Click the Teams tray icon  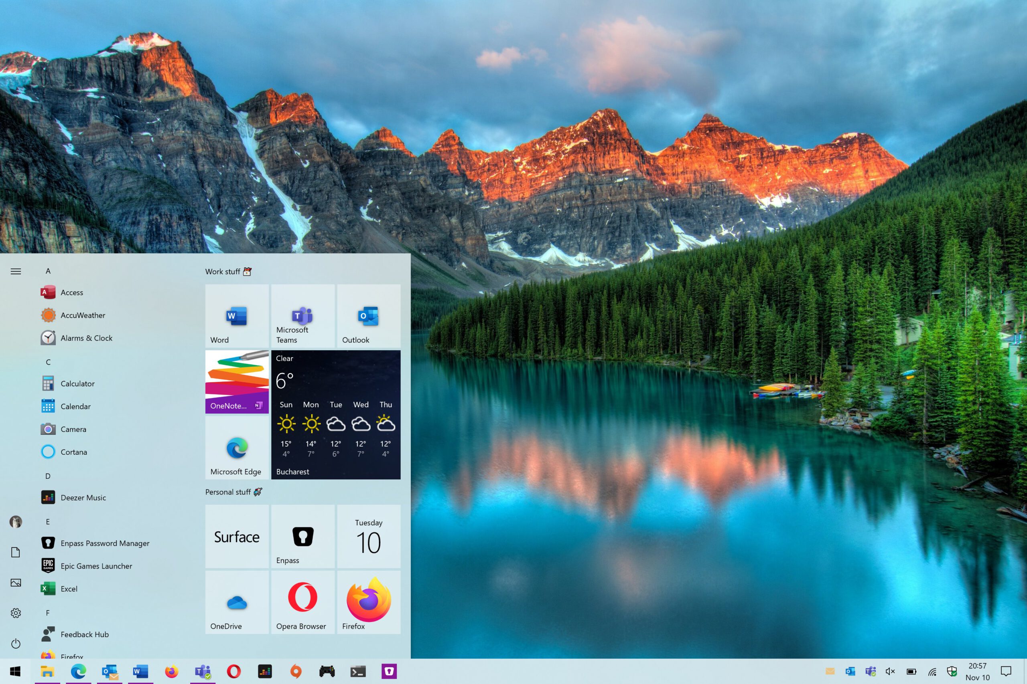pos(870,671)
